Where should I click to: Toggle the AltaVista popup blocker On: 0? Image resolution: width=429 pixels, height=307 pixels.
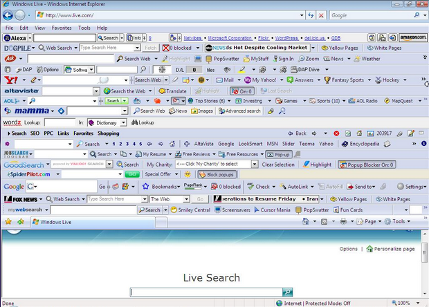click(242, 91)
